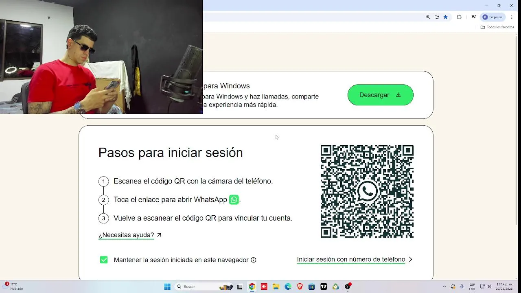The height and width of the screenshot is (293, 521).
Task: Open the Chrome extensions puzzle icon
Action: point(459,17)
